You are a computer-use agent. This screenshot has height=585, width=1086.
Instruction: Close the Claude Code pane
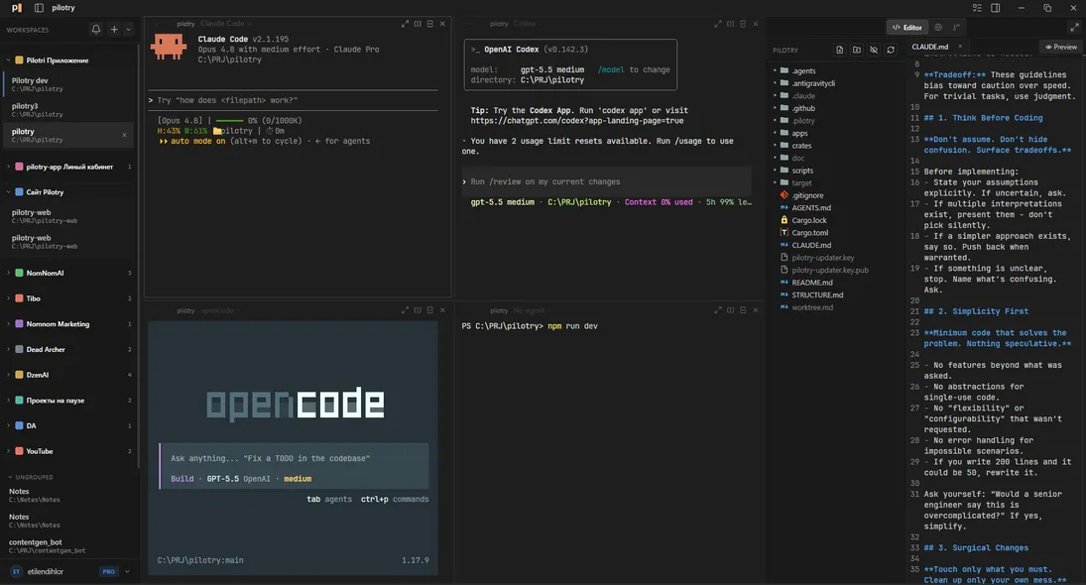coord(442,24)
